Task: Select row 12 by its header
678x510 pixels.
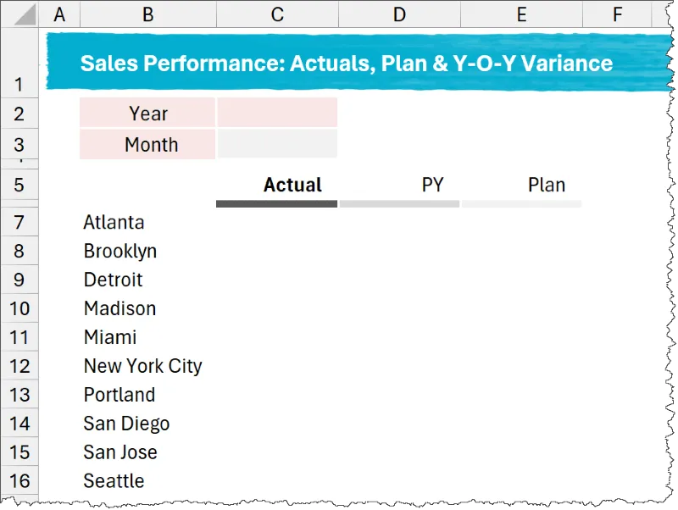Action: (x=19, y=366)
